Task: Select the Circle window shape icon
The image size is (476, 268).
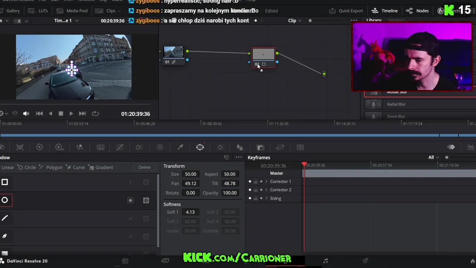Action: point(5,200)
